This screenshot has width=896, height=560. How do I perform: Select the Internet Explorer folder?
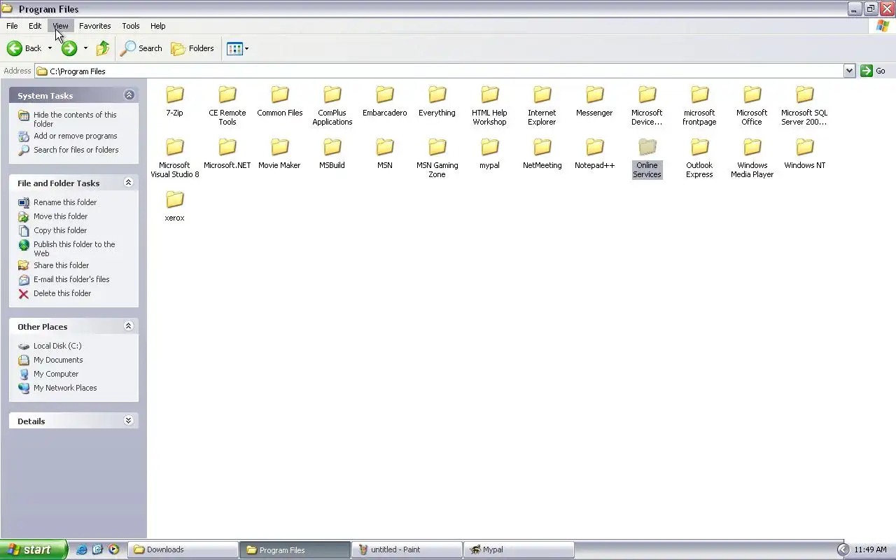pyautogui.click(x=542, y=105)
